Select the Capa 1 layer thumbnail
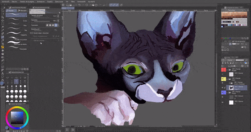The width and height of the screenshot is (251, 132). [231, 88]
